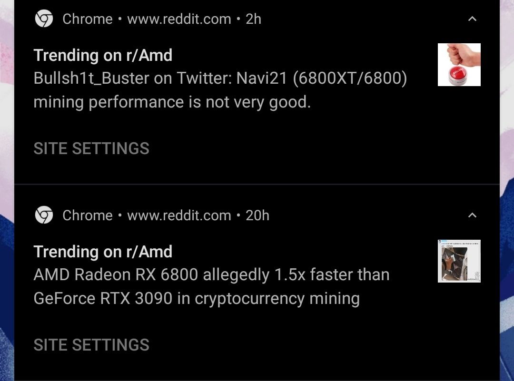The height and width of the screenshot is (381, 514).
Task: Open the Navi21 mining performance notification text
Action: [220, 90]
